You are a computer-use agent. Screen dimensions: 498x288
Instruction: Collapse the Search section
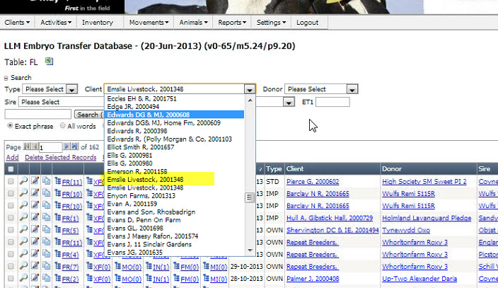(x=7, y=78)
